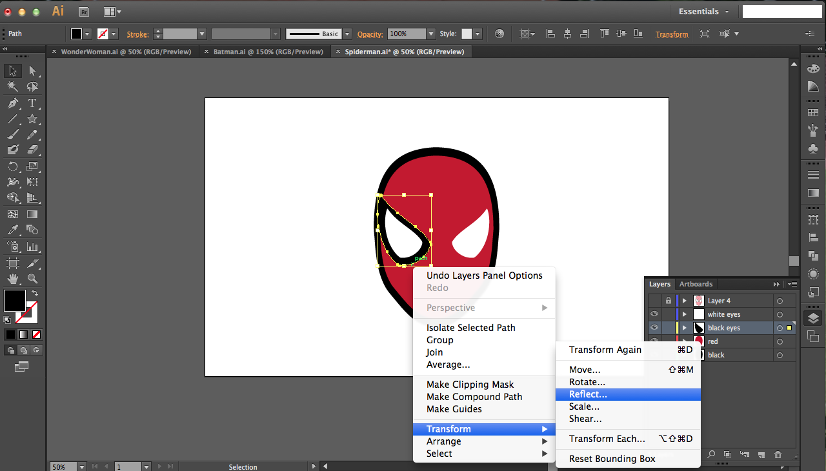Choose the Magic Wand tool
This screenshot has height=471, width=826.
click(12, 87)
